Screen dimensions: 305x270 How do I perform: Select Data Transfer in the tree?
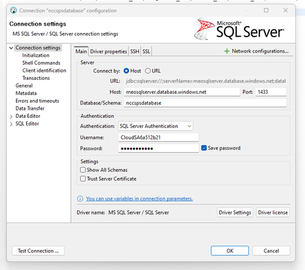30,108
